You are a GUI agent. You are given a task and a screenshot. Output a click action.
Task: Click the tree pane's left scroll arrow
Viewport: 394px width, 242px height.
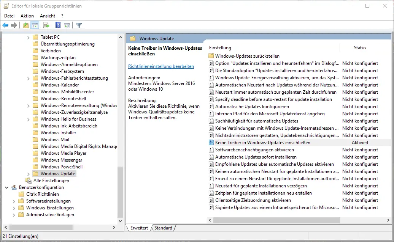click(x=6, y=228)
